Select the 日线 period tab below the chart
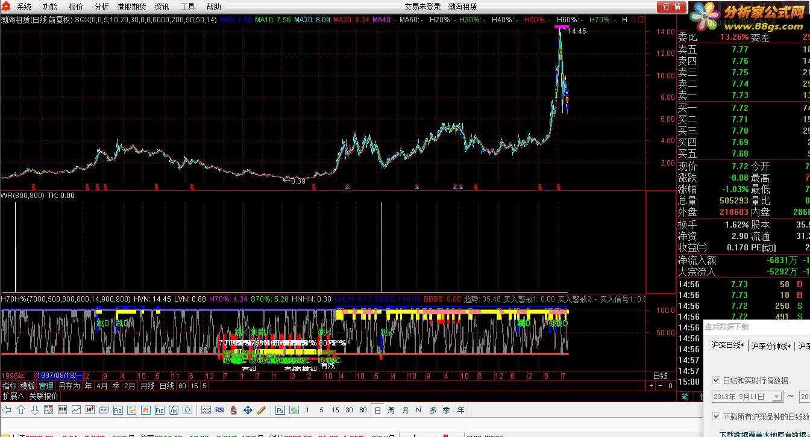The width and height of the screenshot is (810, 437). tap(166, 386)
